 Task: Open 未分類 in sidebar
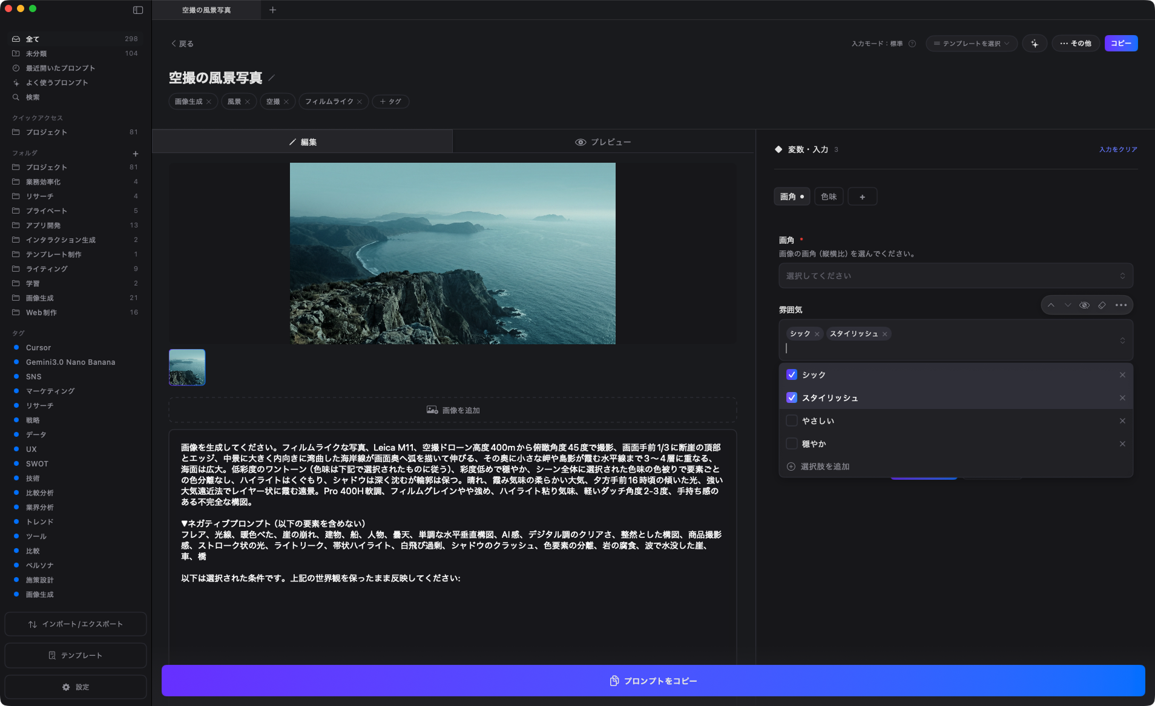(75, 54)
